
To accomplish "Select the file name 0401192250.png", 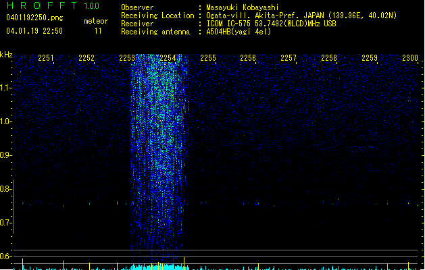I will click(34, 18).
